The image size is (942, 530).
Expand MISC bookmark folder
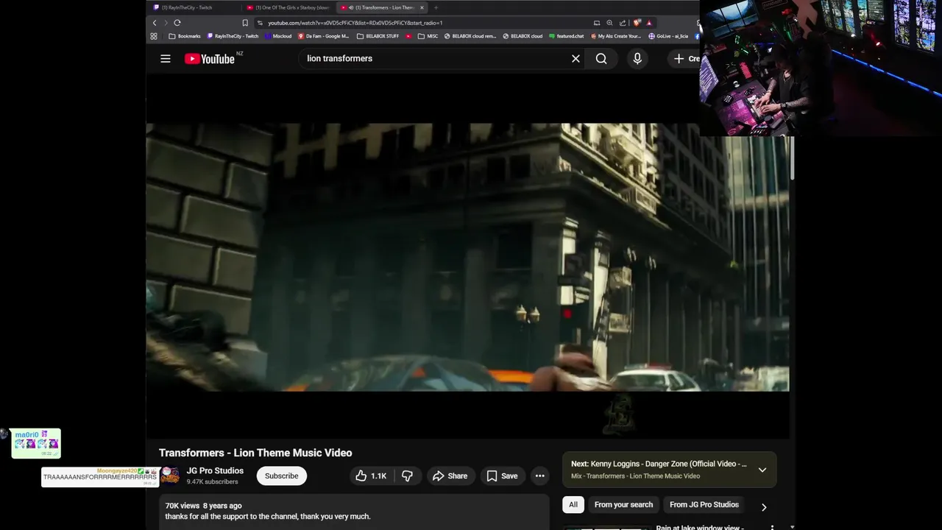point(428,36)
